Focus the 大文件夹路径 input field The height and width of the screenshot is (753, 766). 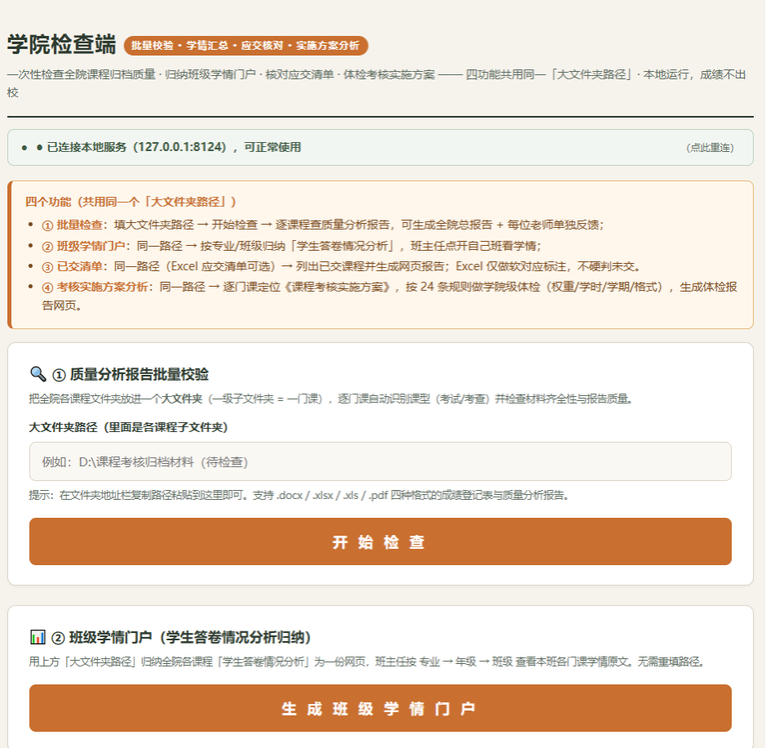[x=380, y=461]
